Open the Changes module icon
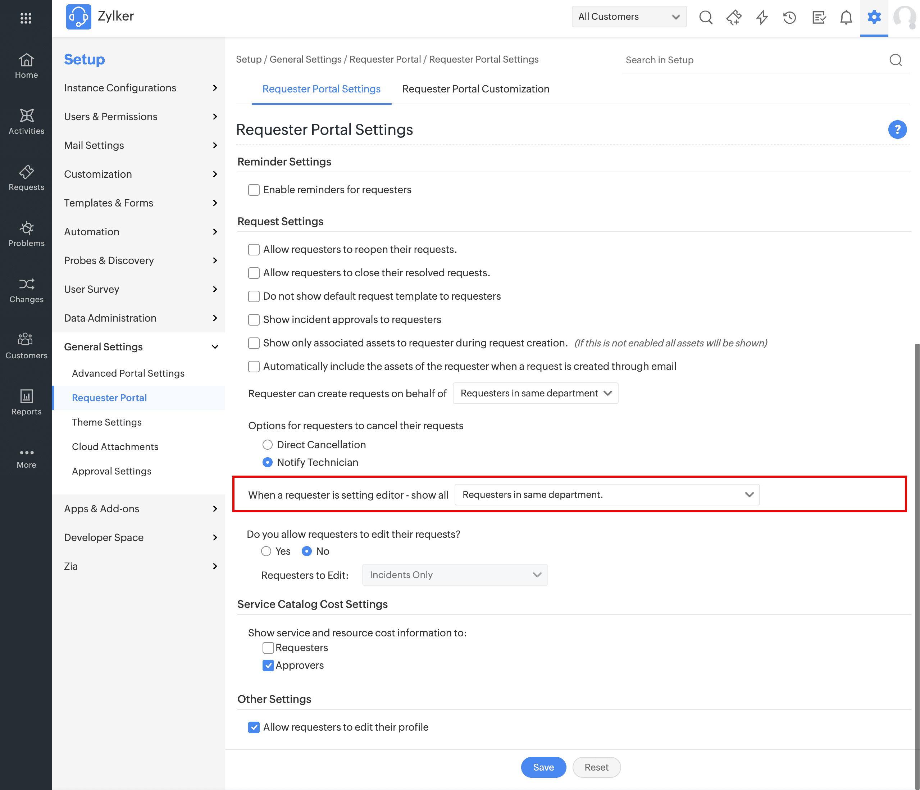This screenshot has height=790, width=920. point(26,290)
